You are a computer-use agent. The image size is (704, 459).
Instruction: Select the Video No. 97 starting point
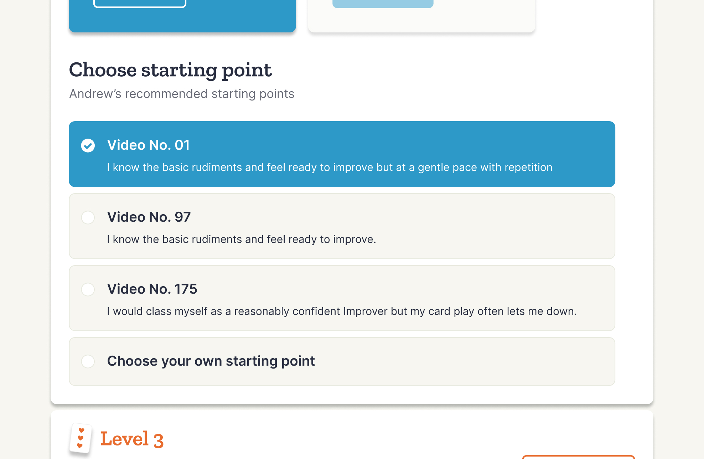(x=342, y=226)
